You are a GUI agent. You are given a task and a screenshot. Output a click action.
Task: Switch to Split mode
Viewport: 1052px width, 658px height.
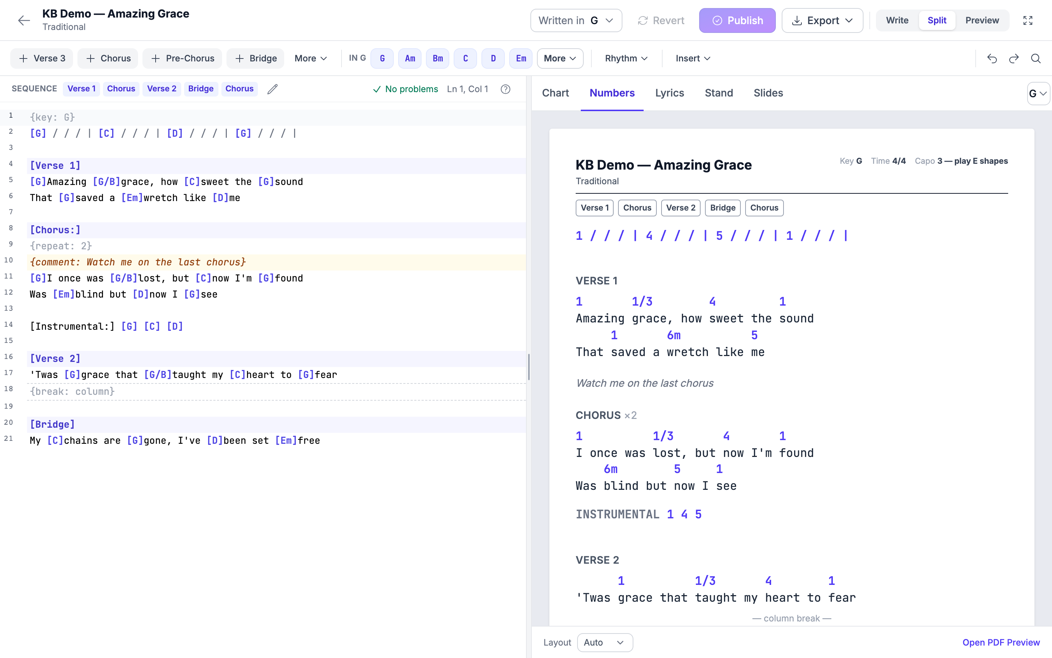(x=937, y=20)
